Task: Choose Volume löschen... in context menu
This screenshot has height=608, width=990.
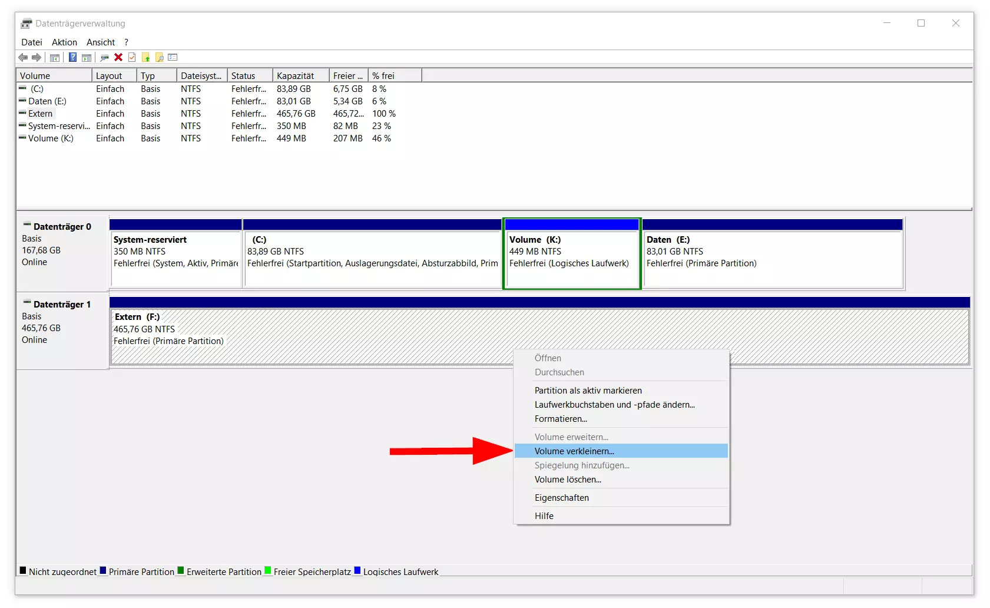Action: click(621, 480)
